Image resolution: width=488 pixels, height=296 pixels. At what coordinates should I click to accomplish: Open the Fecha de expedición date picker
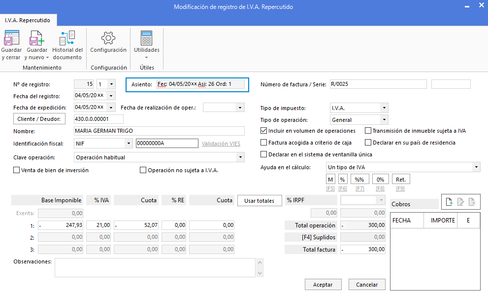(x=111, y=107)
